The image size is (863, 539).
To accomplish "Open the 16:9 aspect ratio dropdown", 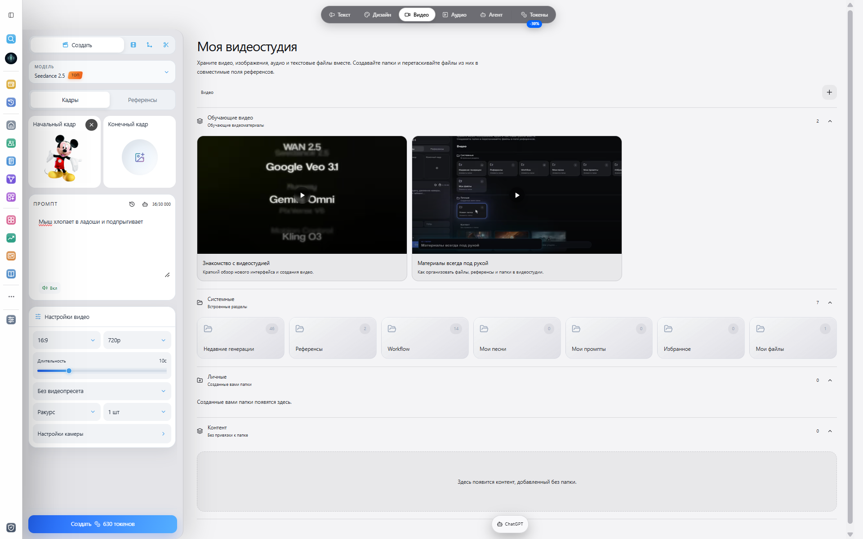I will 67,340.
